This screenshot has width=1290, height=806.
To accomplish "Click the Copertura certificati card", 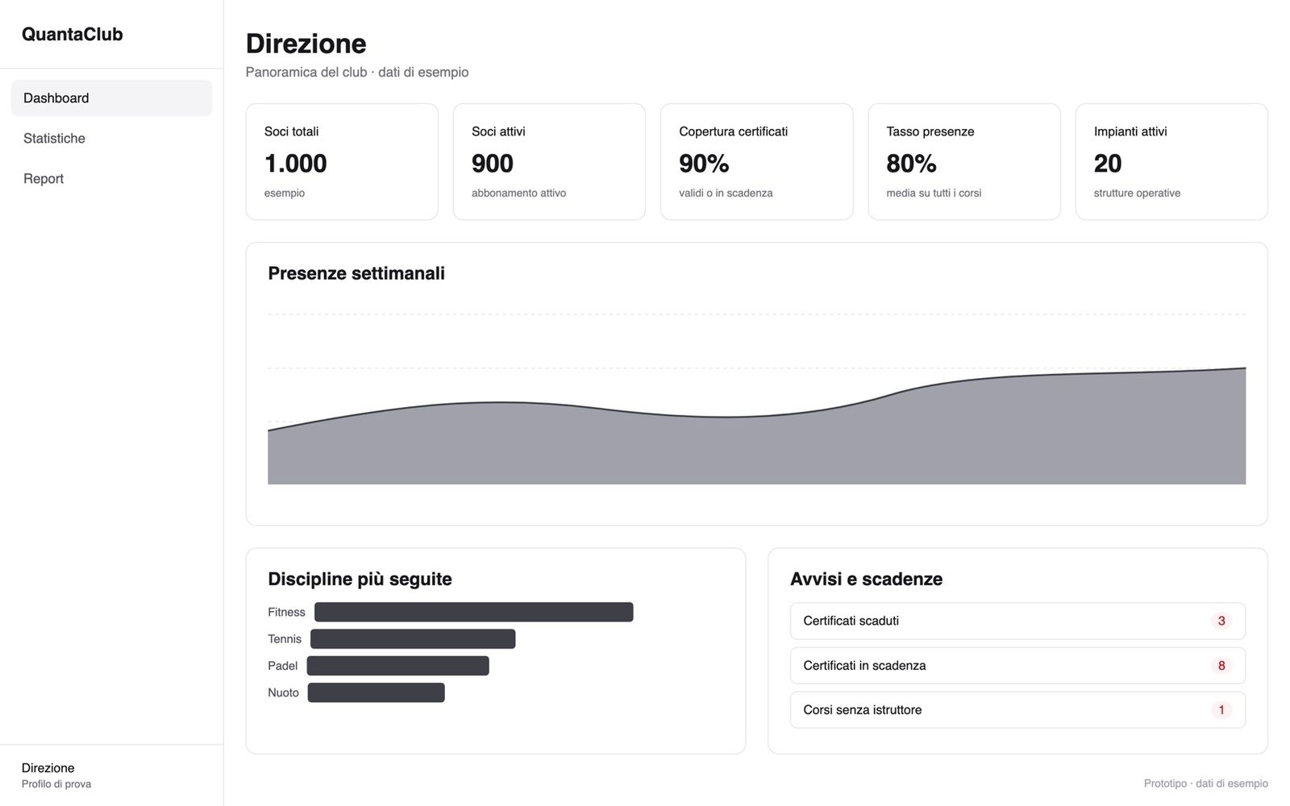I will pos(756,161).
